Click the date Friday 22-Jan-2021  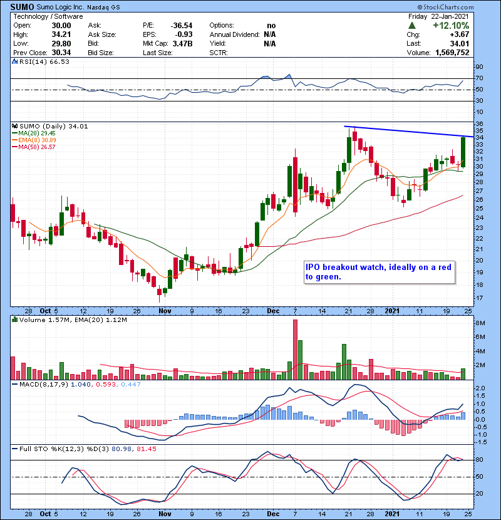coord(438,16)
